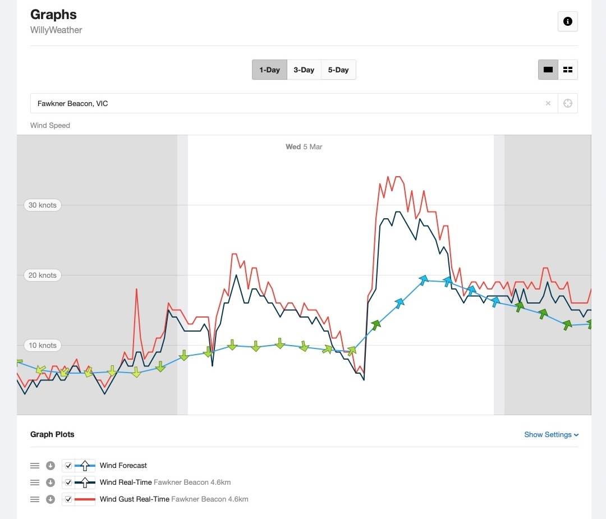606x519 pixels.
Task: Click the down-arrow icon beside Wind Forecast
Action: click(50, 465)
